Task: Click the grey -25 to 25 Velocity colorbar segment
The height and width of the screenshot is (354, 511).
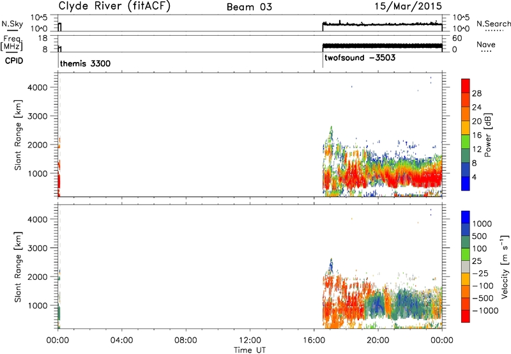Action: [466, 267]
